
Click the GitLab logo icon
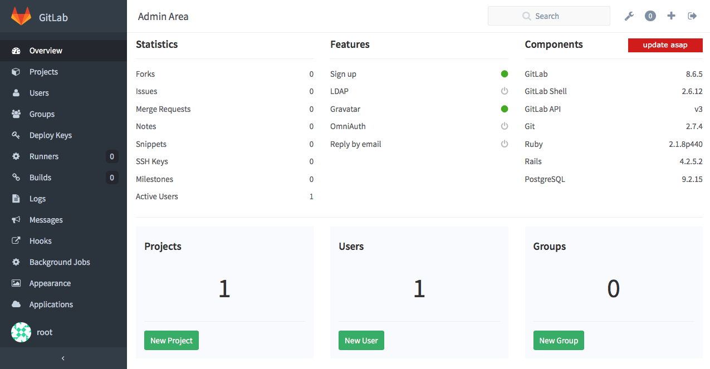(x=21, y=16)
